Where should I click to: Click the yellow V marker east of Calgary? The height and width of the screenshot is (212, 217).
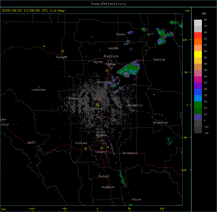pos(108,147)
